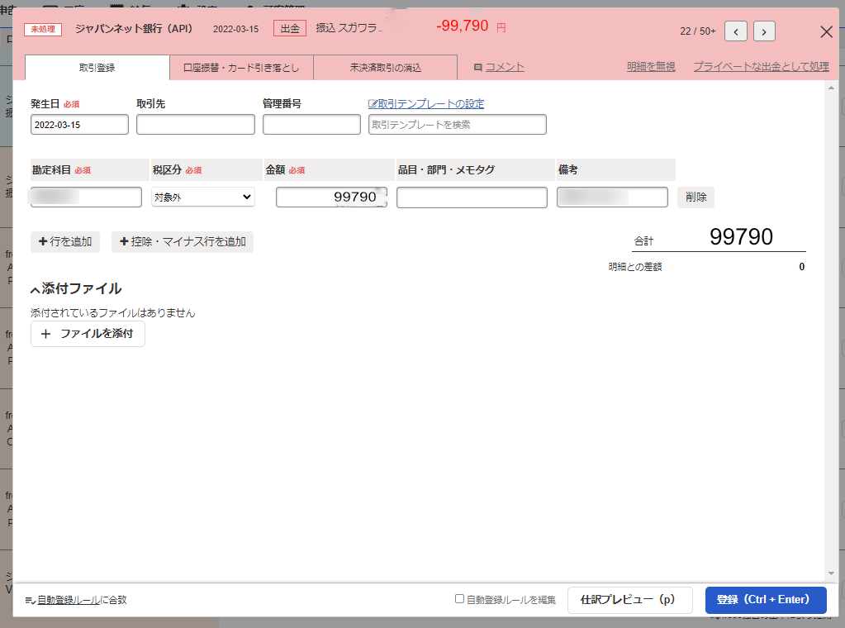This screenshot has width=845, height=628.
Task: Switch to 口座振替・カード引き落とし tab
Action: [x=241, y=68]
